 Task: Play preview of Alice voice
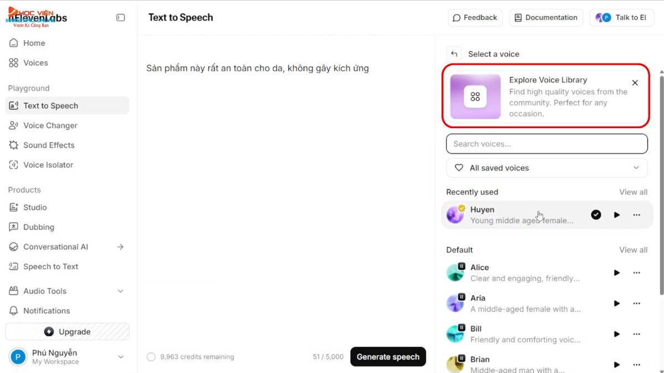point(616,272)
